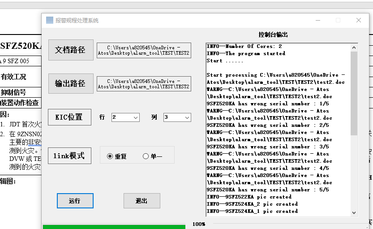Click the 报警规程处理系统 title bar app icon
This screenshot has width=373, height=229.
click(x=50, y=20)
